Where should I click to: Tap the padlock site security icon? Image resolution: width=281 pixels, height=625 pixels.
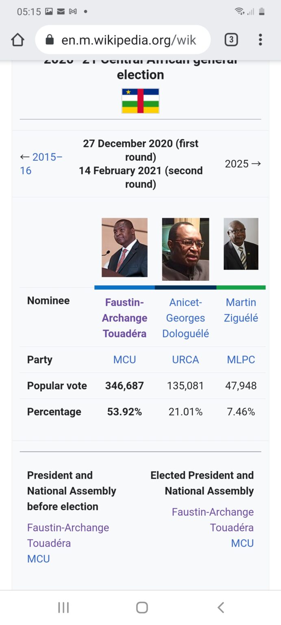[50, 40]
